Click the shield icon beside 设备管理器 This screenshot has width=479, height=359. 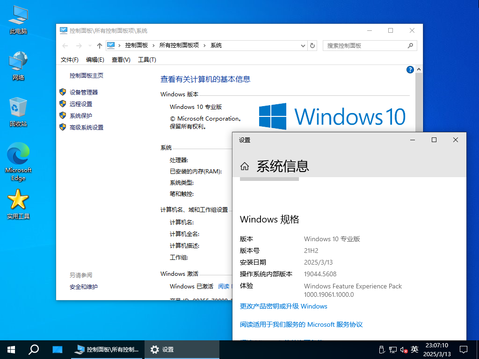point(63,92)
